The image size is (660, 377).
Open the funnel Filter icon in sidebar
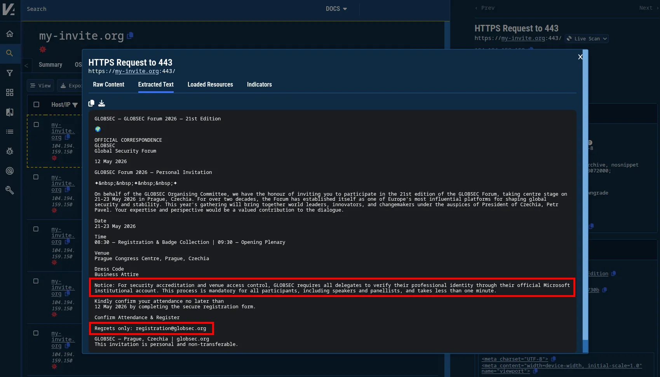10,73
